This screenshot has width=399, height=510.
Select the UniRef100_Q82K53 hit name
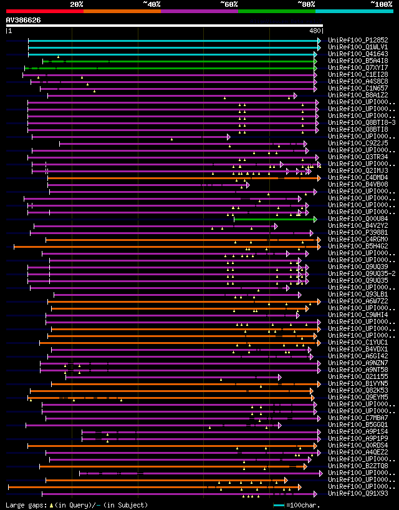(x=358, y=390)
